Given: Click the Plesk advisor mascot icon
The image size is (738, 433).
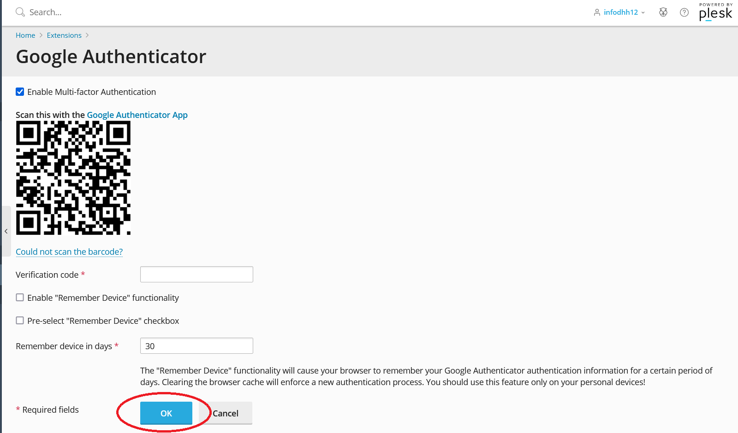Looking at the screenshot, I should tap(663, 12).
